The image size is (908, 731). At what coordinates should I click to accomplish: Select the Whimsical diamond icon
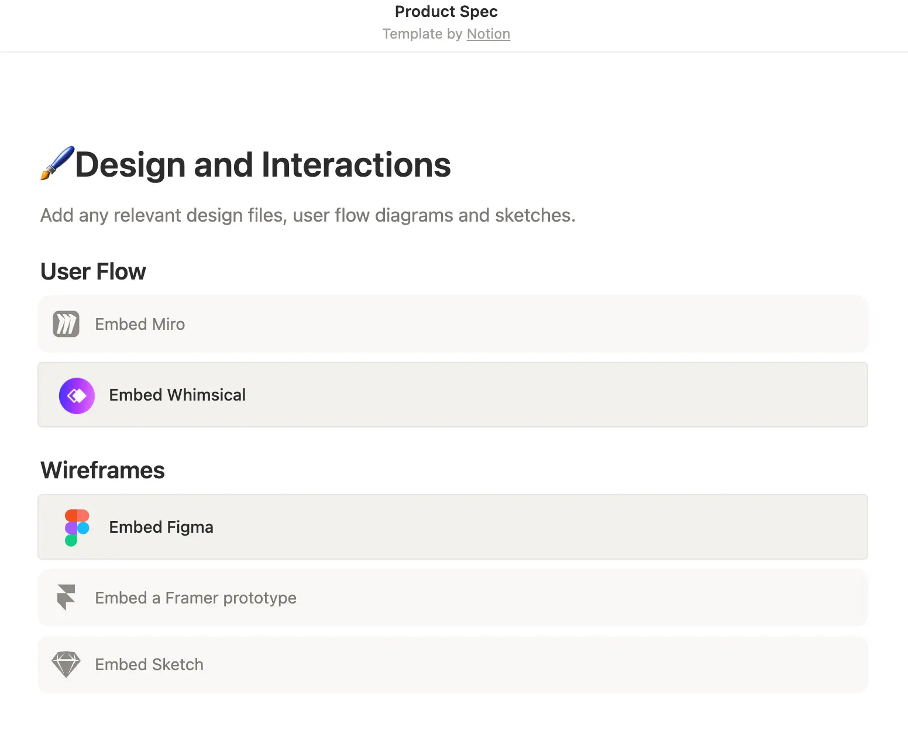pyautogui.click(x=76, y=395)
